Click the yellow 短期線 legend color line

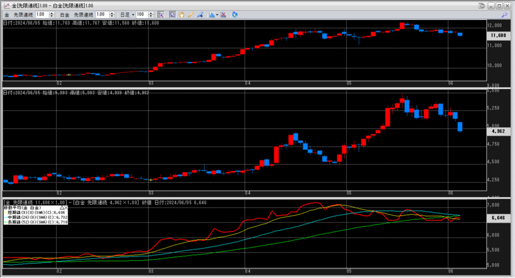[x=6, y=212]
